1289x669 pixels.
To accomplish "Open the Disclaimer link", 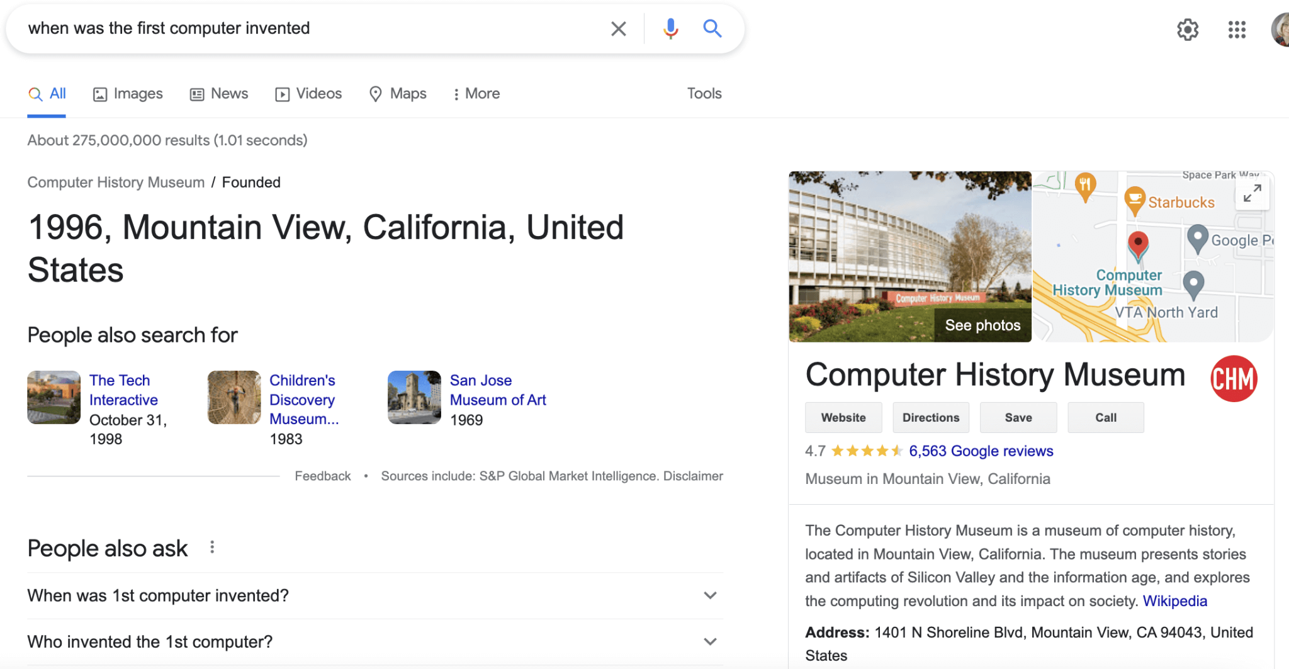I will [693, 476].
